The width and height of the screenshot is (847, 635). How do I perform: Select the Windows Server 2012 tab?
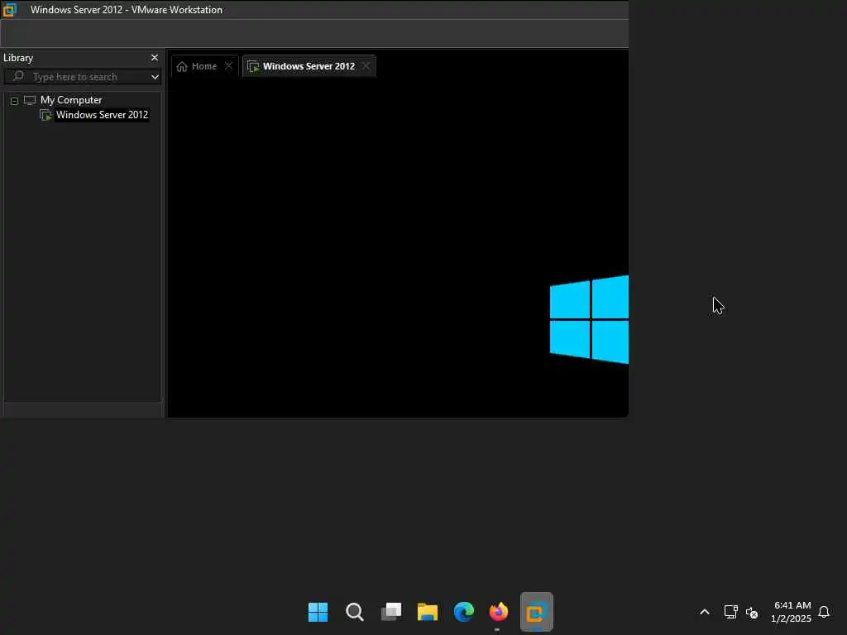coord(309,66)
